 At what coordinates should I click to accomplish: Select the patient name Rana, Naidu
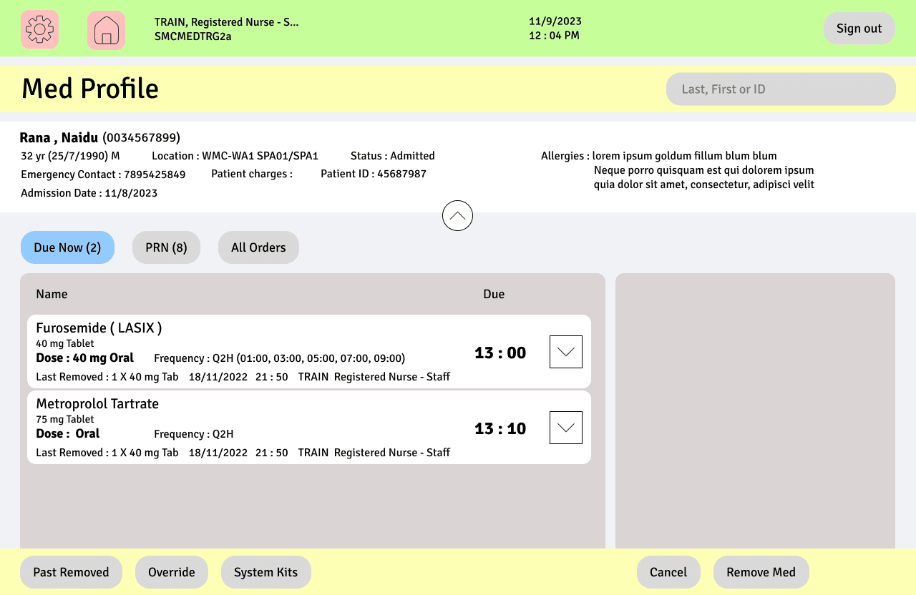point(59,137)
